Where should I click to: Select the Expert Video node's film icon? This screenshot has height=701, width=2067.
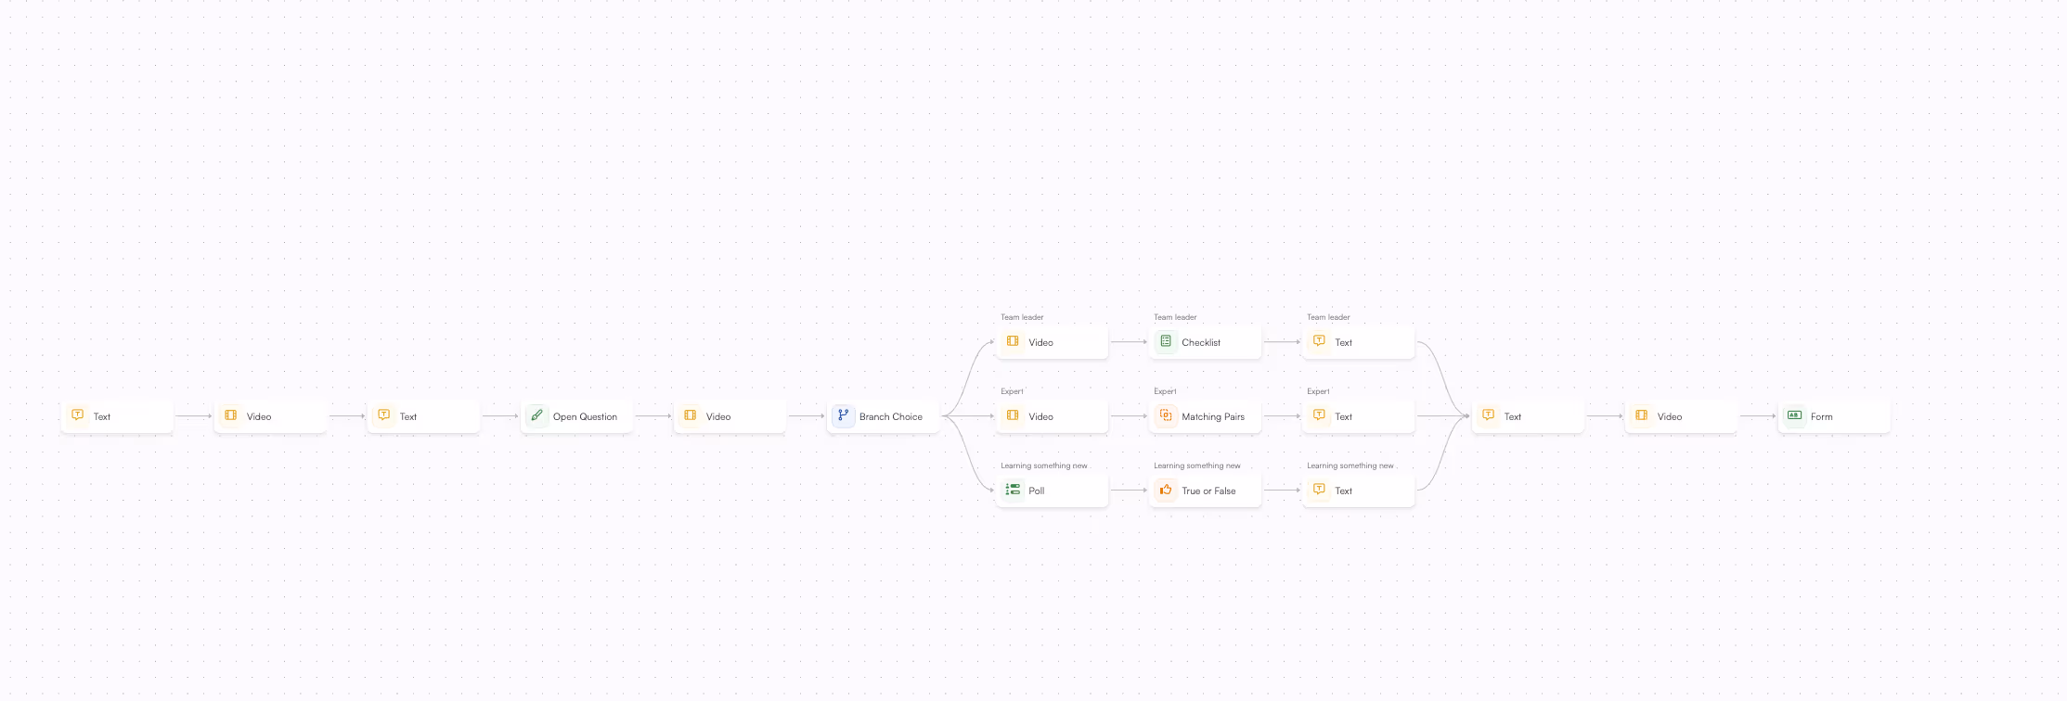coord(1013,415)
